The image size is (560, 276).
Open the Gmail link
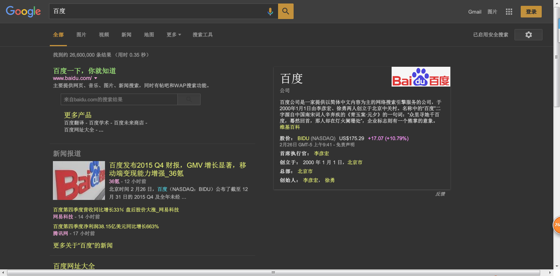tap(475, 12)
